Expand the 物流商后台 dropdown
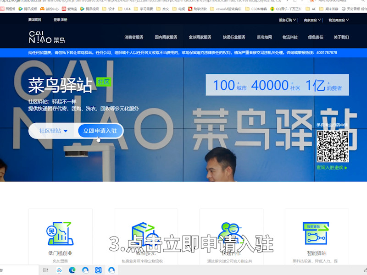This screenshot has width=367, height=275. point(339,20)
